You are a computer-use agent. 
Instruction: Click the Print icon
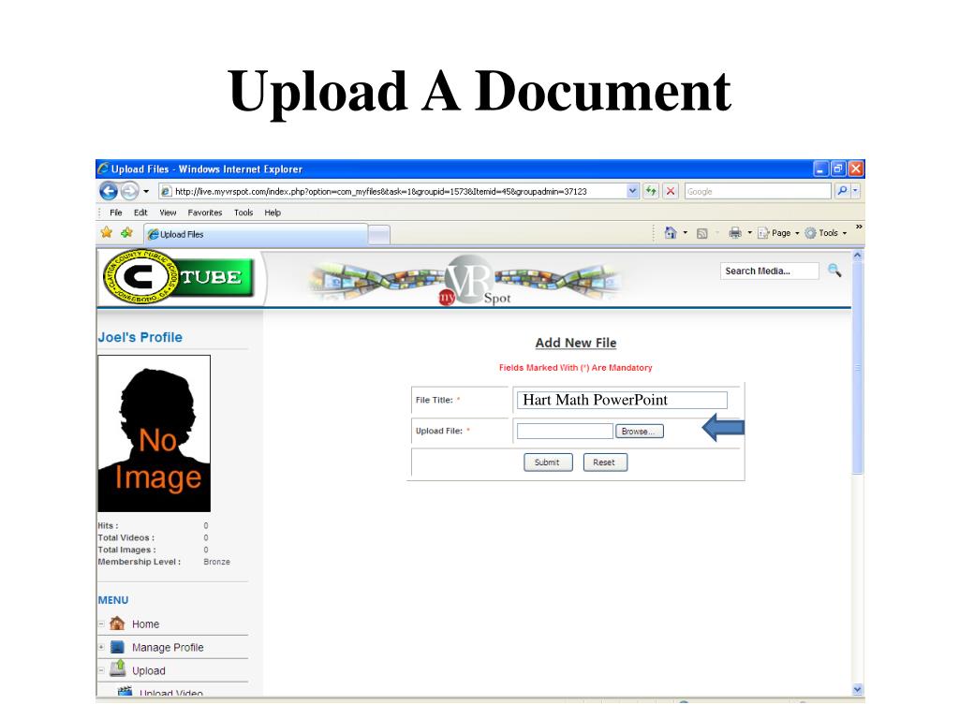pyautogui.click(x=735, y=233)
